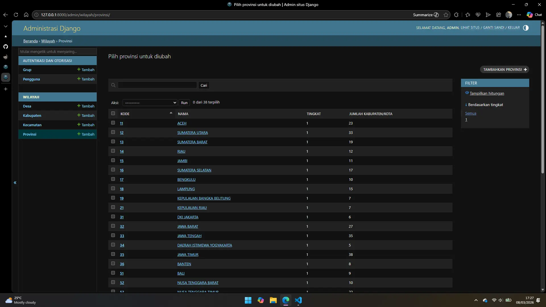Show hidden system tray icons chevron
546x307 pixels.
pos(476,300)
